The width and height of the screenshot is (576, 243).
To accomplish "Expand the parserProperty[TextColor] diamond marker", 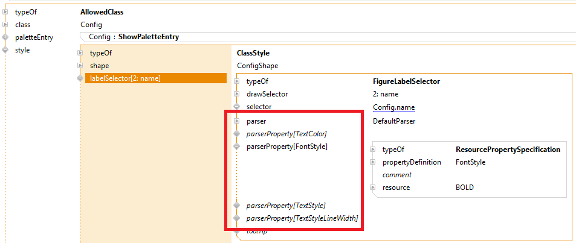I will (x=237, y=134).
